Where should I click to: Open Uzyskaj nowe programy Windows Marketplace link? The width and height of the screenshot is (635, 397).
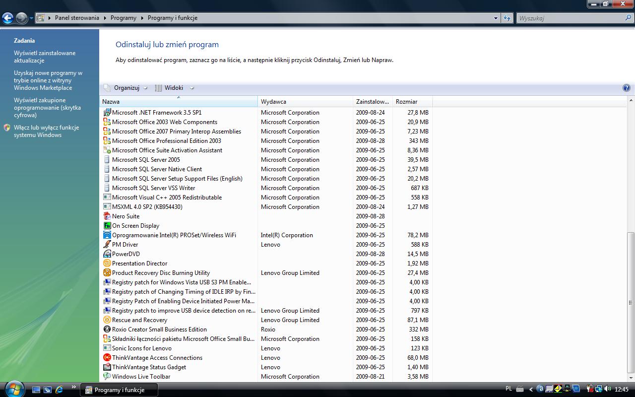[48, 80]
